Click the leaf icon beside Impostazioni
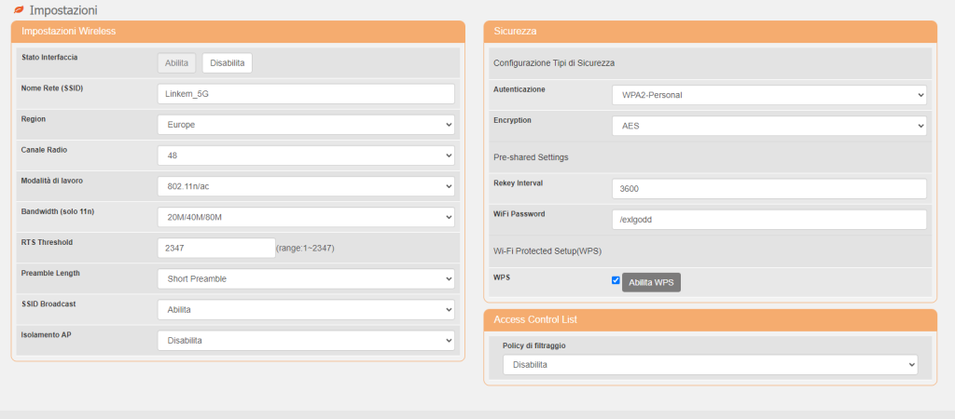The width and height of the screenshot is (955, 419). pyautogui.click(x=20, y=10)
